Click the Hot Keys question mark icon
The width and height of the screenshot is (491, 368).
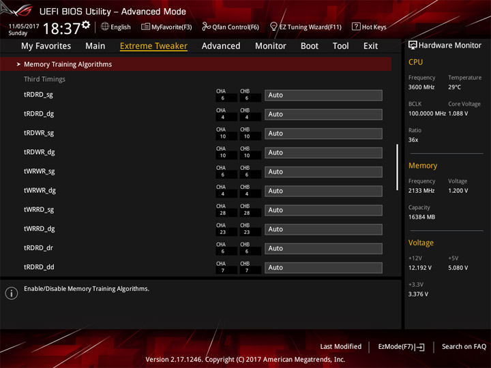(x=356, y=27)
